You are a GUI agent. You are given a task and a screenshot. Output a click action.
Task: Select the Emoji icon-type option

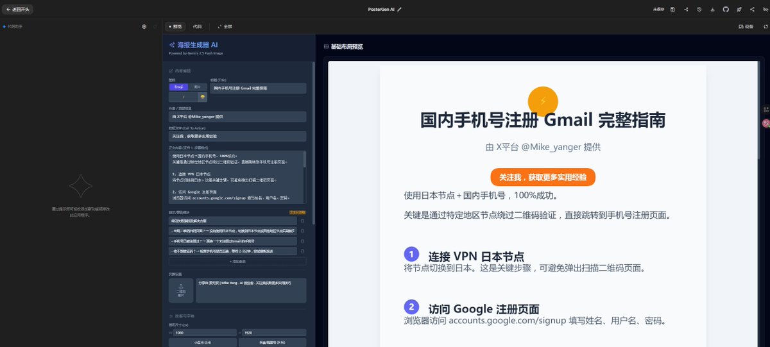point(178,87)
